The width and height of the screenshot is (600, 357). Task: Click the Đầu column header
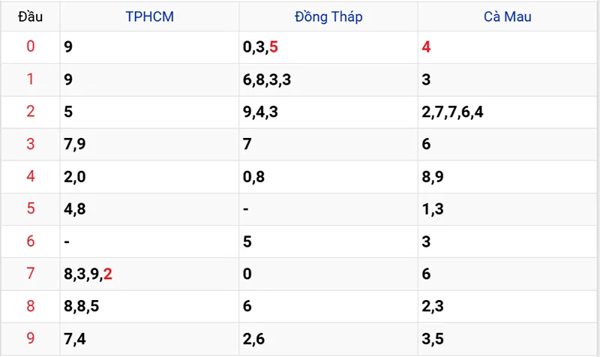click(x=30, y=16)
